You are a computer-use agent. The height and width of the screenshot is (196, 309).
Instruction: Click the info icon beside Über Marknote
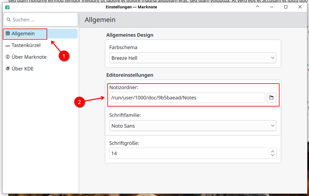(x=8, y=57)
